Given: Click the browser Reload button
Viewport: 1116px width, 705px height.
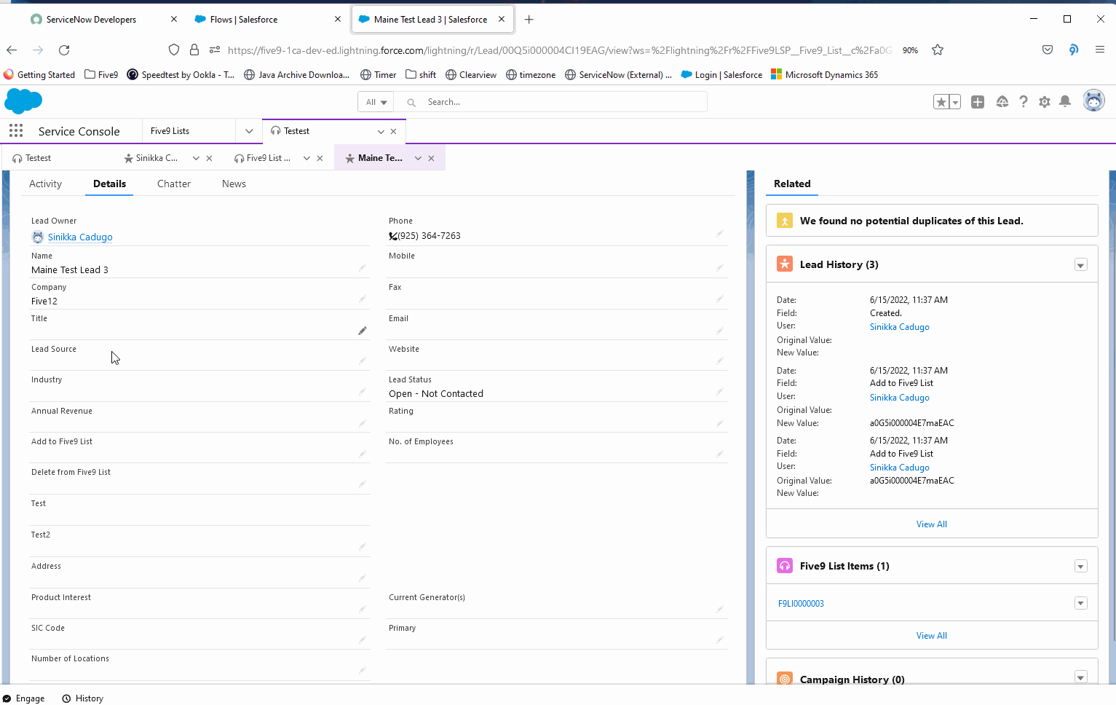Looking at the screenshot, I should (64, 50).
